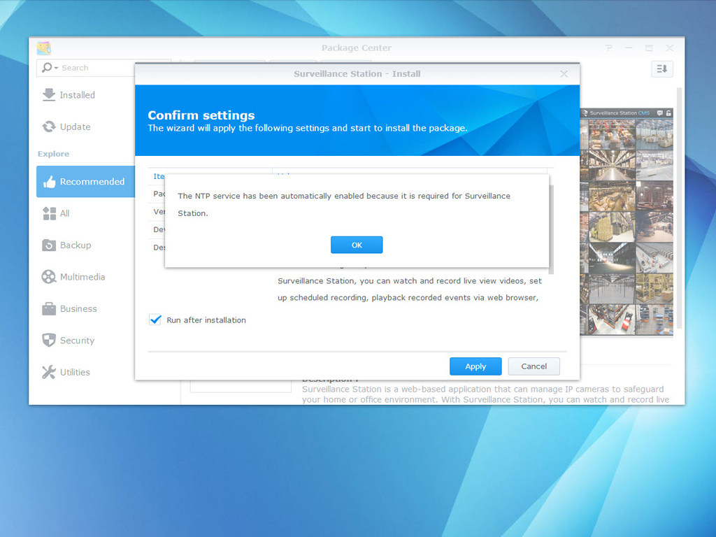716x537 pixels.
Task: Click the All grid icon
Action: (x=49, y=213)
